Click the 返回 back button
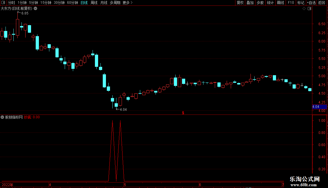The width and height of the screenshot is (328, 188). [x=322, y=3]
